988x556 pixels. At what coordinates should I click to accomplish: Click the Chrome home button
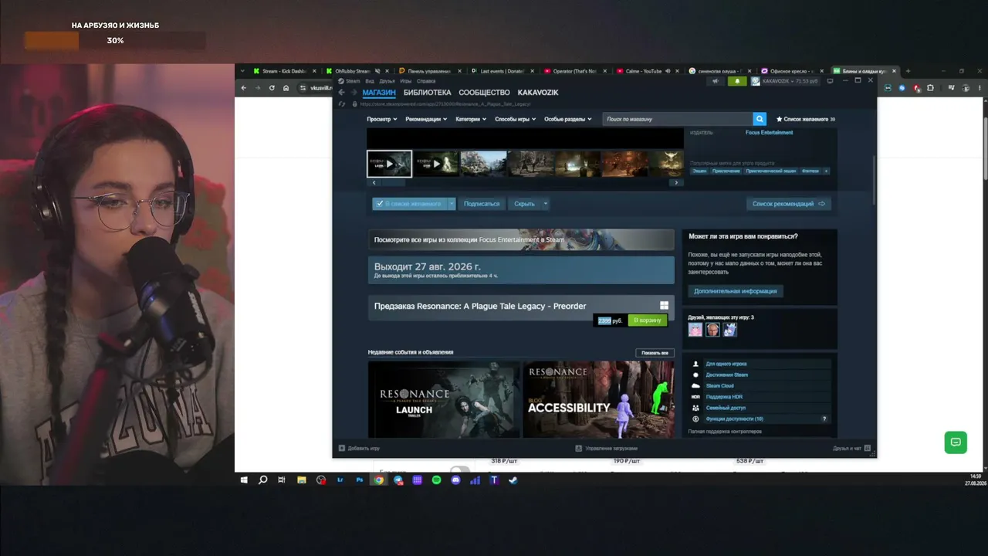[x=286, y=88]
